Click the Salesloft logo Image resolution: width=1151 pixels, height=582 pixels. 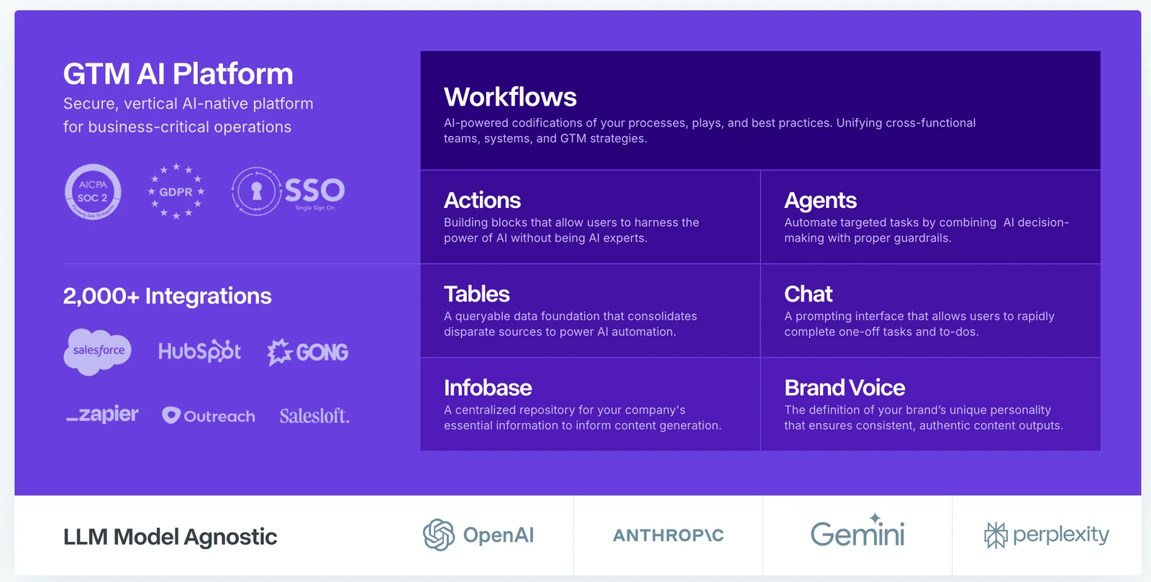pos(314,416)
